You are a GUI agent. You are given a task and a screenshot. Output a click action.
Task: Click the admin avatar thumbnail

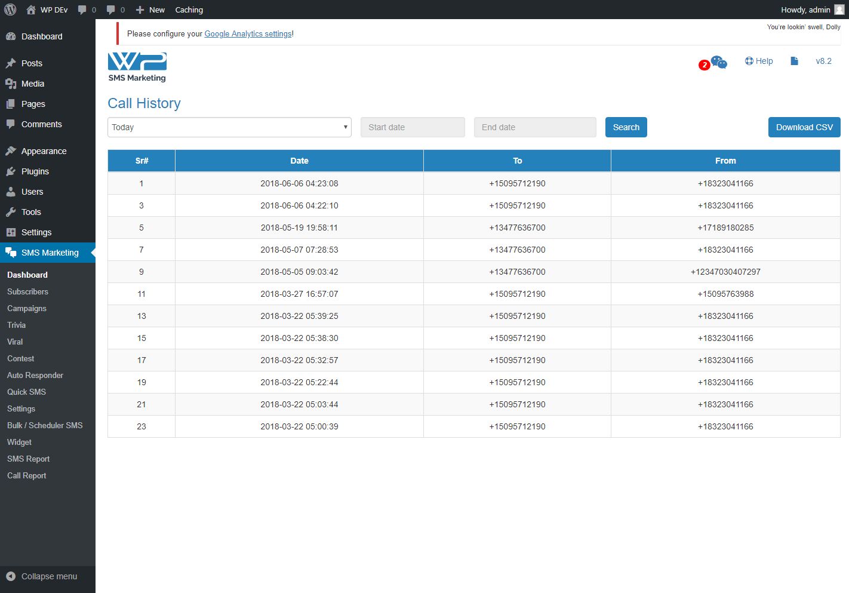pos(839,10)
